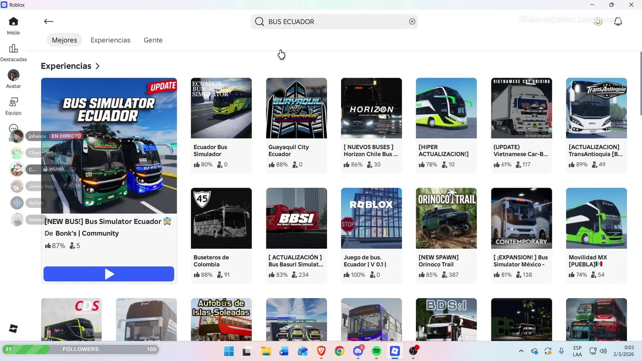The height and width of the screenshot is (361, 642).
Task: Open [NEW BUS!] Bus Simulator Ecuador title
Action: [x=108, y=221]
